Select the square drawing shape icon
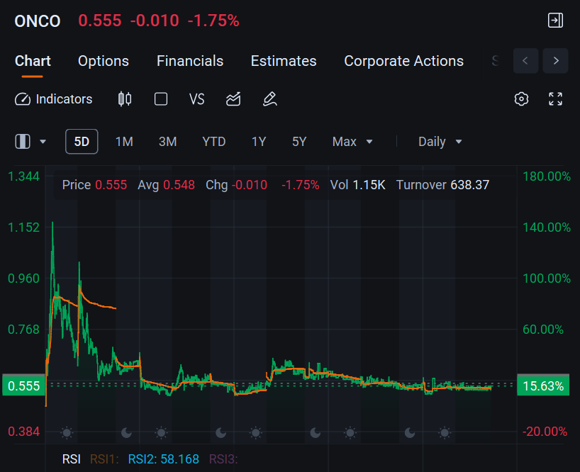Image resolution: width=580 pixels, height=472 pixels. [161, 99]
